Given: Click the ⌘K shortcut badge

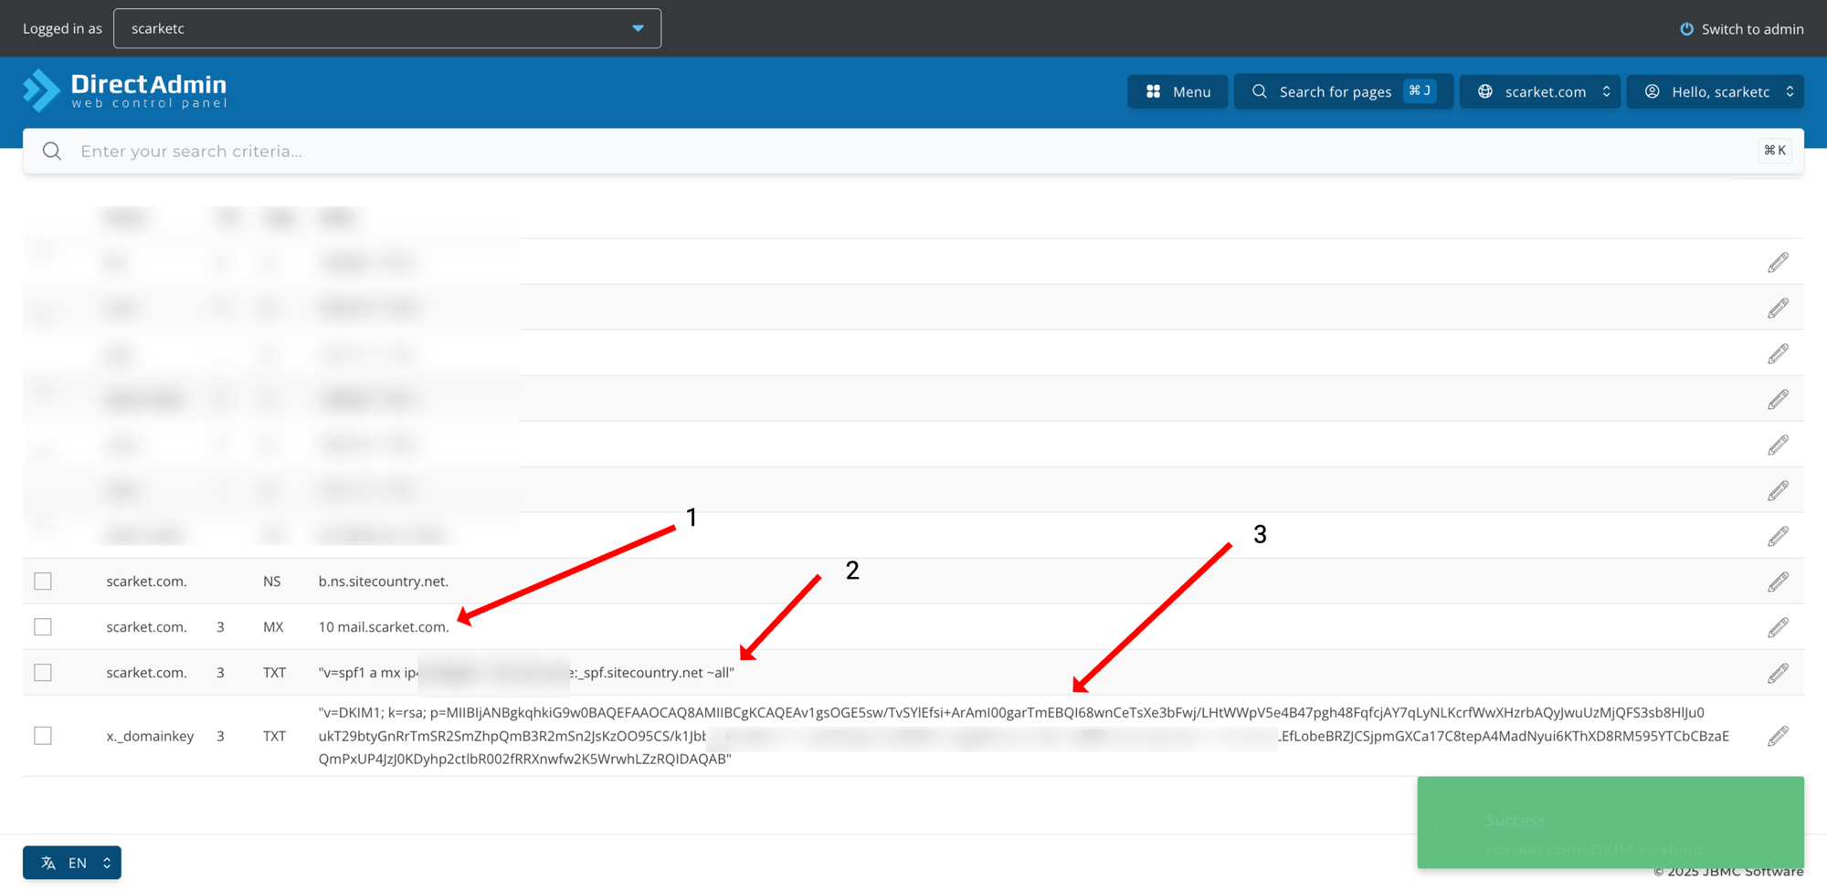Looking at the screenshot, I should (1775, 151).
